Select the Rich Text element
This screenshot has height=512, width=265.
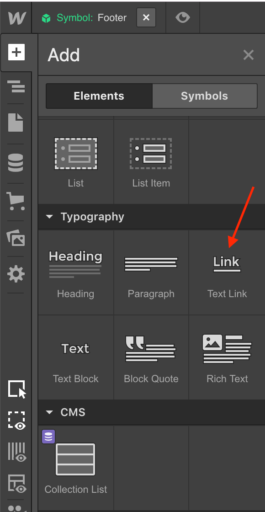click(x=227, y=357)
